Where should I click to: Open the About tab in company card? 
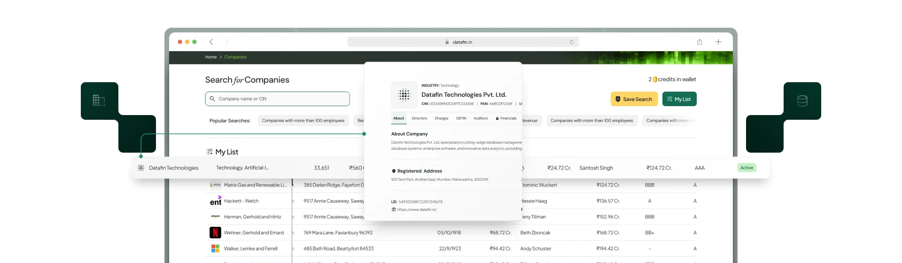pyautogui.click(x=399, y=118)
